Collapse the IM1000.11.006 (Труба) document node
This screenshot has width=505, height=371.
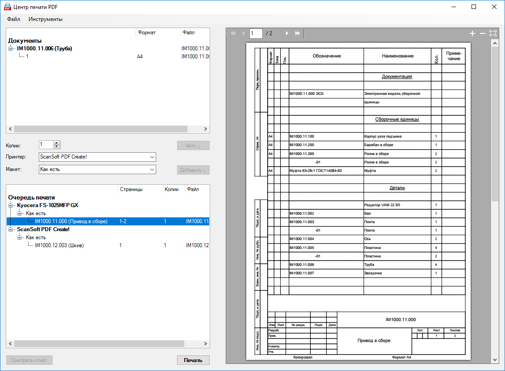click(x=11, y=49)
